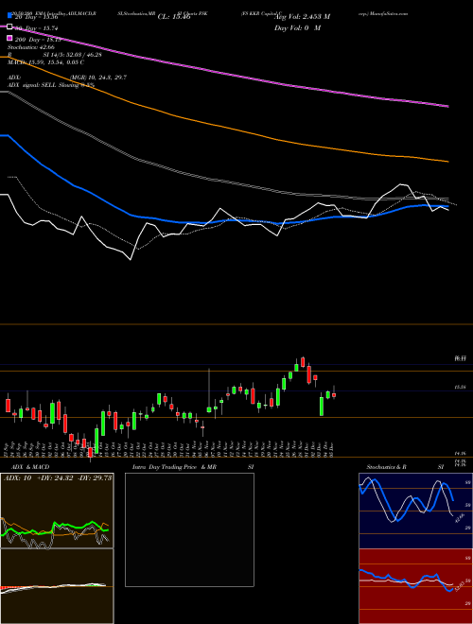
Task: Click the CL closing price value
Action: click(174, 17)
